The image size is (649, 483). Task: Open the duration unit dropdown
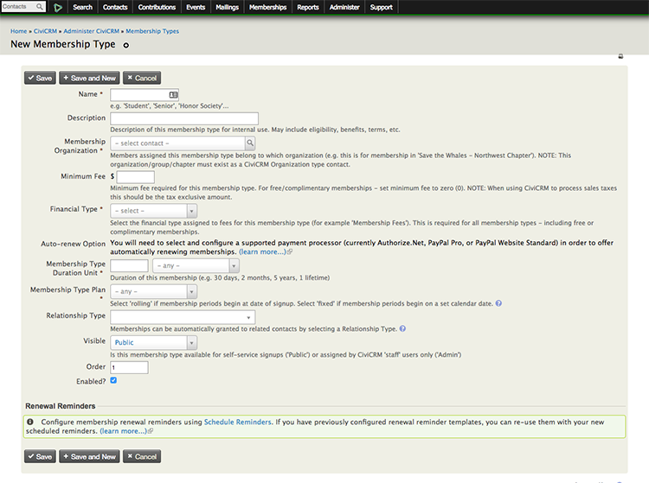coord(196,265)
